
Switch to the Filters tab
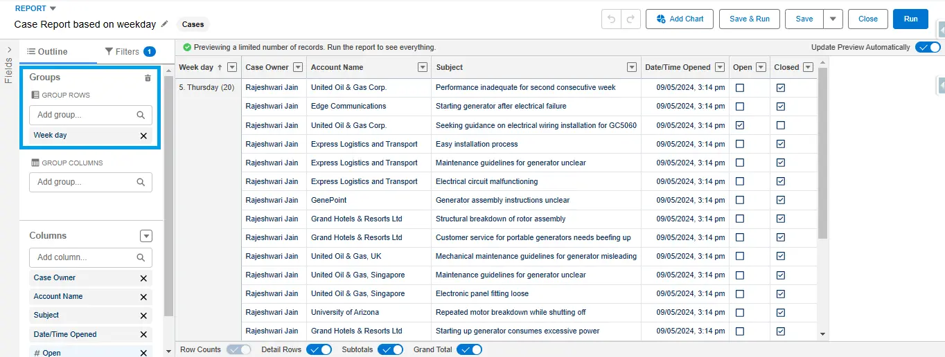pos(130,52)
